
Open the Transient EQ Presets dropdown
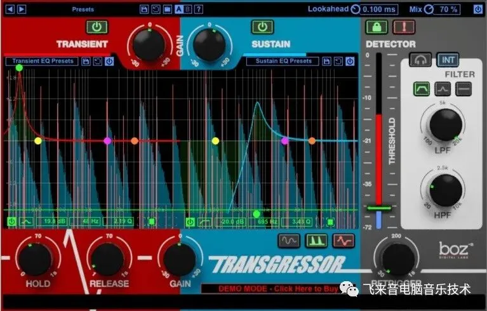click(x=43, y=61)
